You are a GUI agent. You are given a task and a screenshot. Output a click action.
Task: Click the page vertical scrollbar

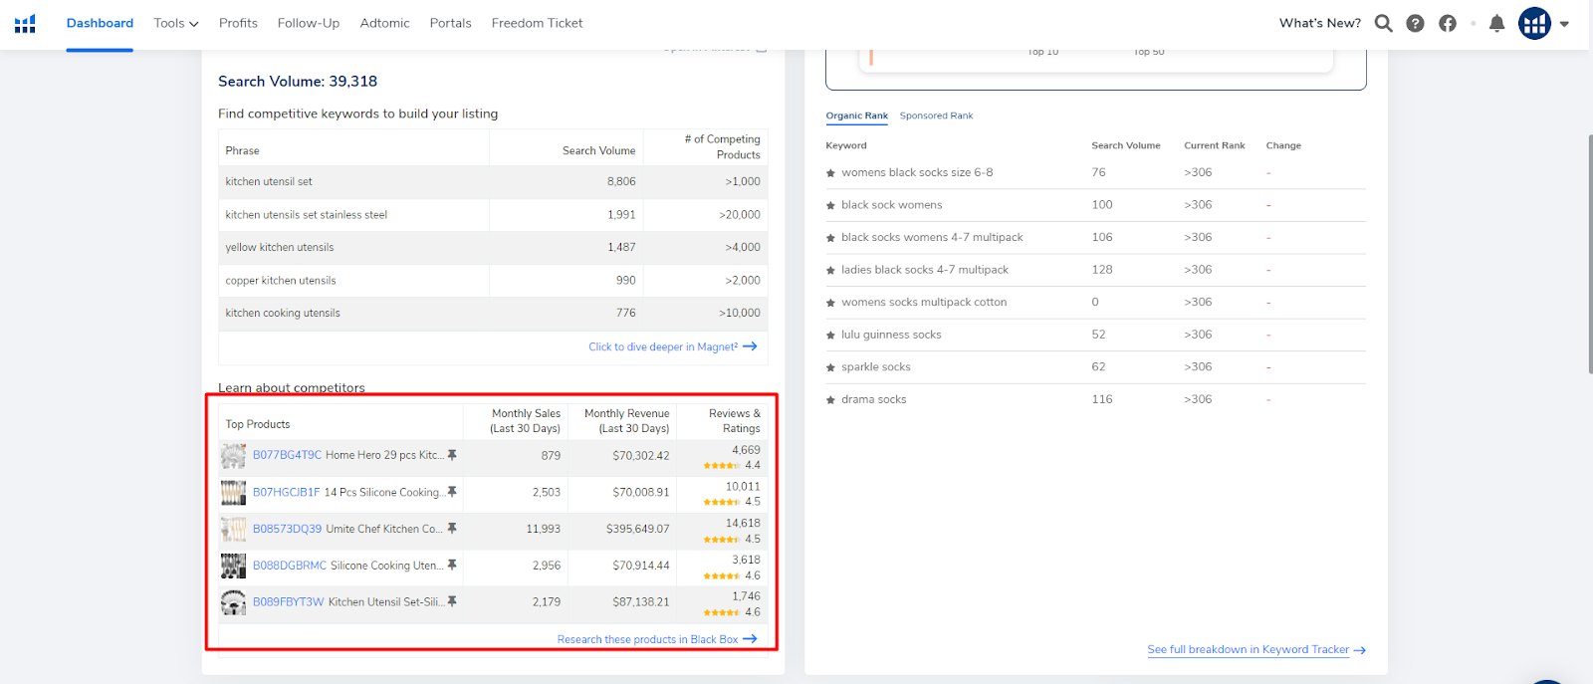coord(1589,254)
